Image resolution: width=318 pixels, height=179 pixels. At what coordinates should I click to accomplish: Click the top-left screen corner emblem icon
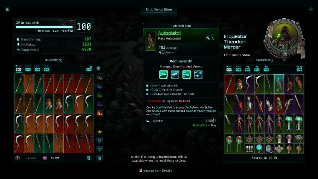(x=7, y=10)
